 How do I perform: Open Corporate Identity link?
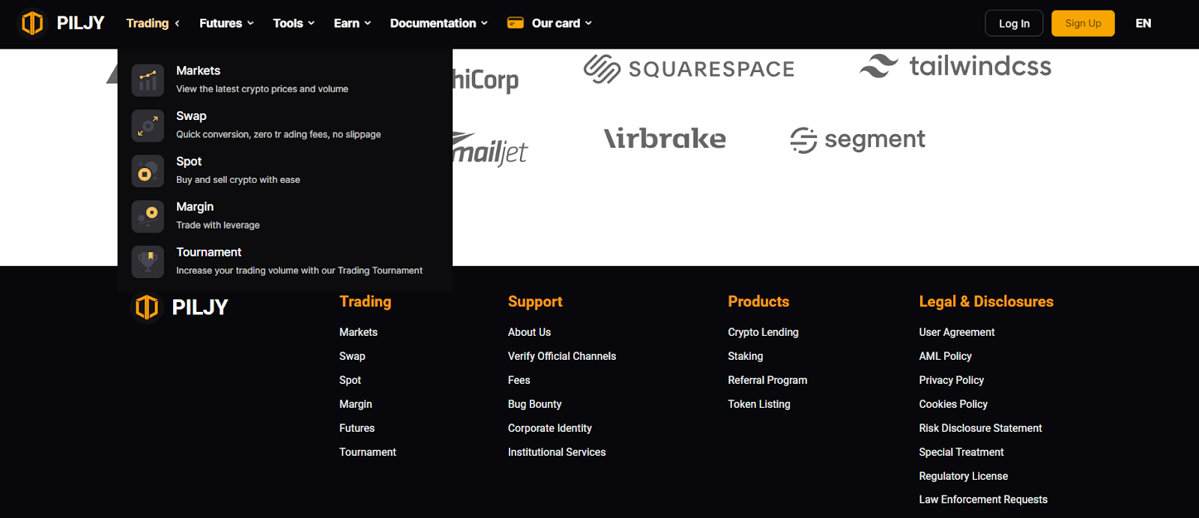(x=550, y=428)
